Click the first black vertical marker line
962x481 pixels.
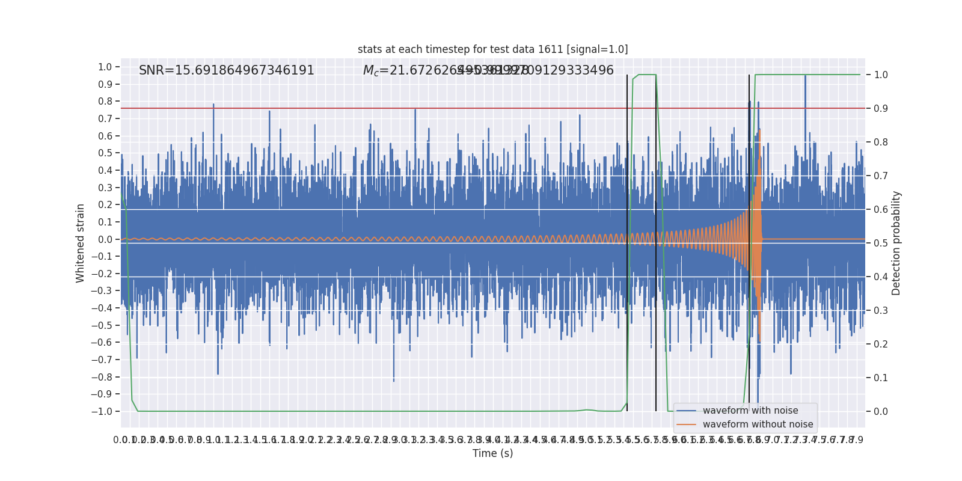pyautogui.click(x=627, y=243)
